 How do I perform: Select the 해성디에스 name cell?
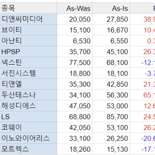tap(28, 106)
